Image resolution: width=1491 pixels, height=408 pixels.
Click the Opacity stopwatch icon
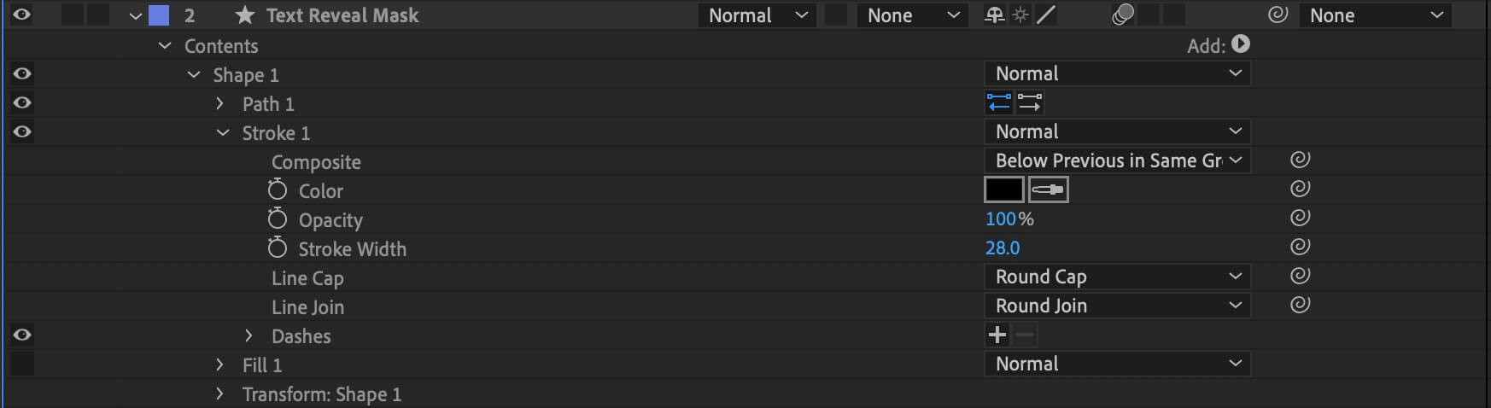pyautogui.click(x=277, y=219)
